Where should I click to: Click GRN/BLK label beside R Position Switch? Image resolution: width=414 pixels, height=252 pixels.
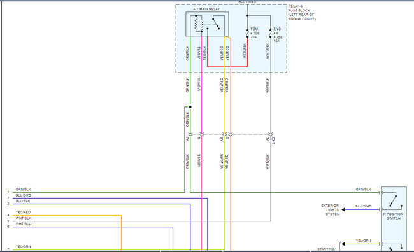point(363,190)
